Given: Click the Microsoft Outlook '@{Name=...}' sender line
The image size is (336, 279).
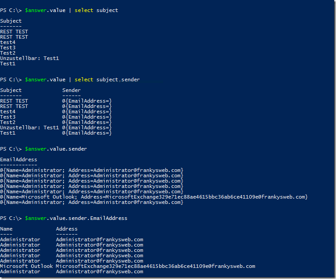Looking at the screenshot, I should point(154,197).
